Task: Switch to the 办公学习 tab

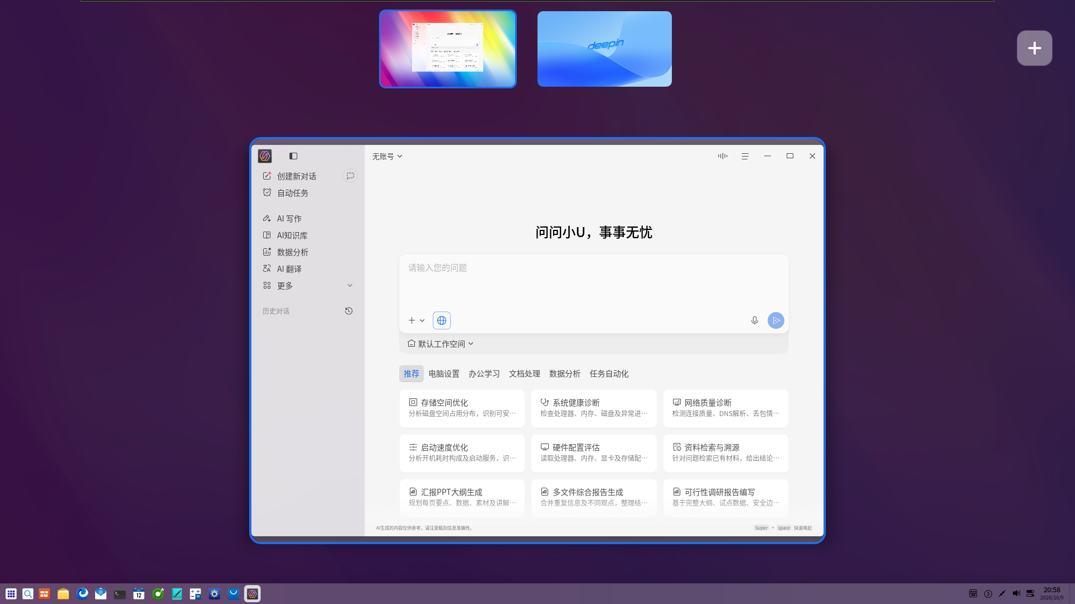Action: [484, 374]
